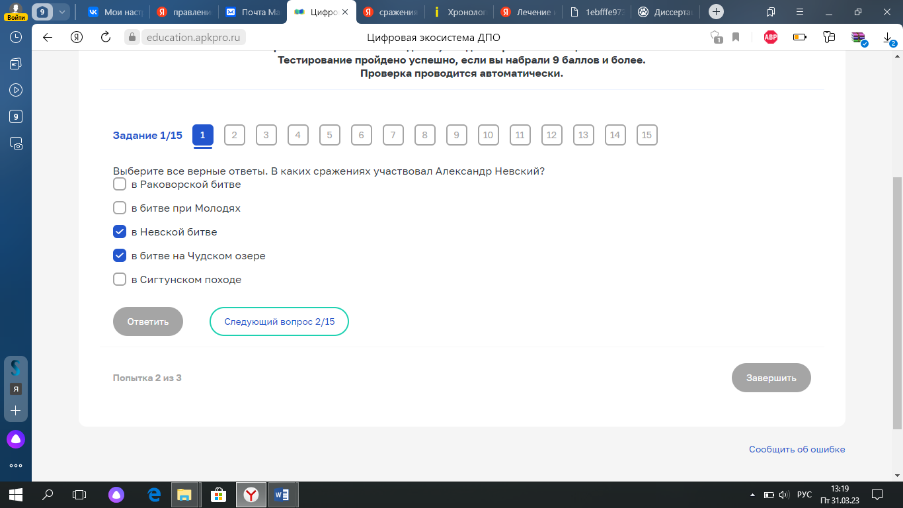Open Yandex home via the Я icon

(x=77, y=37)
